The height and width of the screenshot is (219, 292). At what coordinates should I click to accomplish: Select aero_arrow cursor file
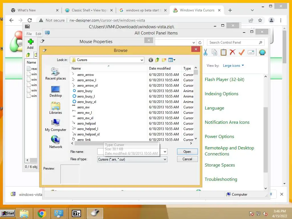86,75
